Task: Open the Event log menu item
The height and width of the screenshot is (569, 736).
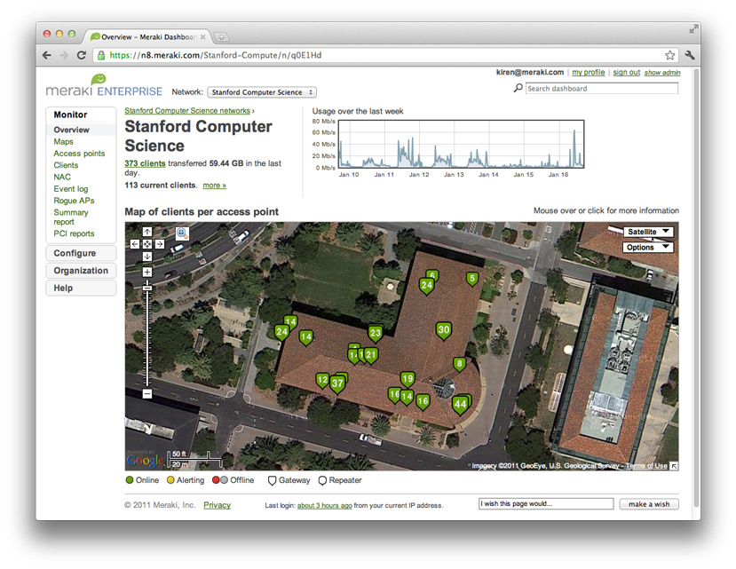Action: tap(71, 189)
